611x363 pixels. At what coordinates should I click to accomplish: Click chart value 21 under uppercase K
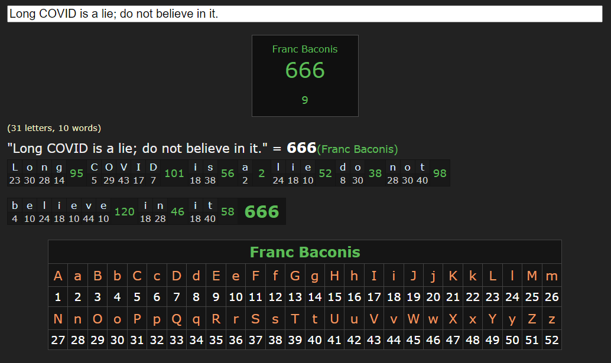click(x=453, y=297)
